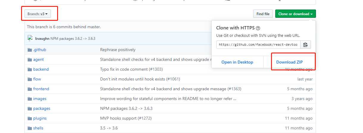This screenshot has width=363, height=133.
Task: Copy the clone URL to clipboard
Action: click(305, 45)
